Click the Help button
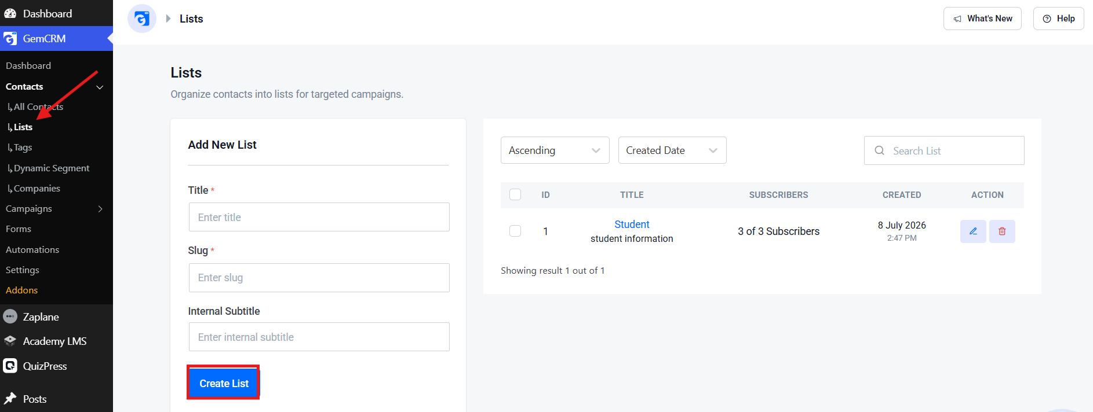 [1058, 19]
